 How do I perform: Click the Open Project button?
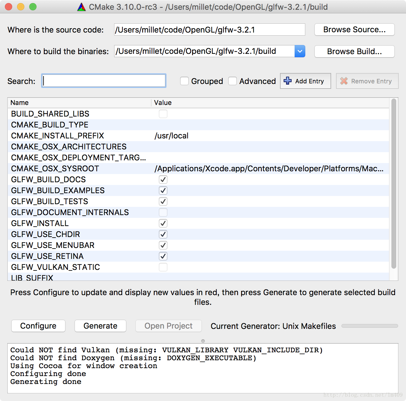click(168, 326)
